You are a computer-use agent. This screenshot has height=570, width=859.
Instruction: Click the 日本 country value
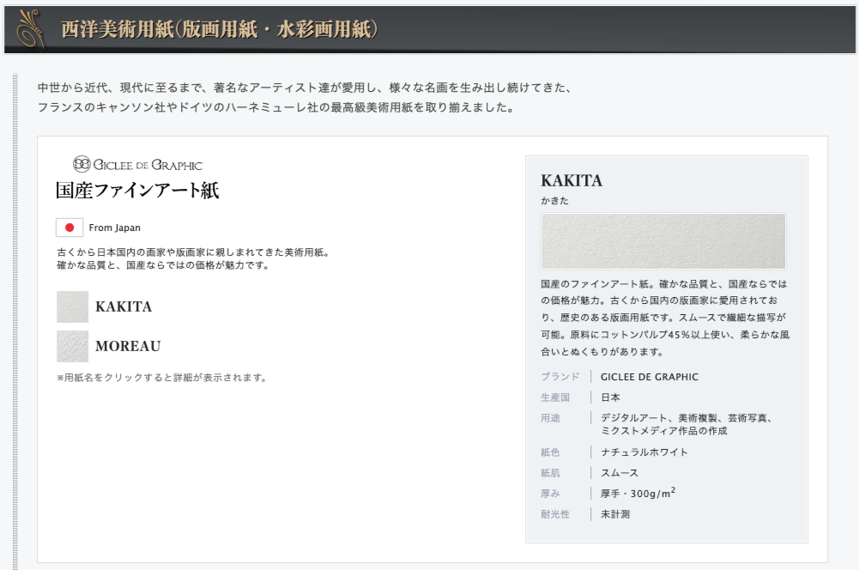click(x=610, y=397)
